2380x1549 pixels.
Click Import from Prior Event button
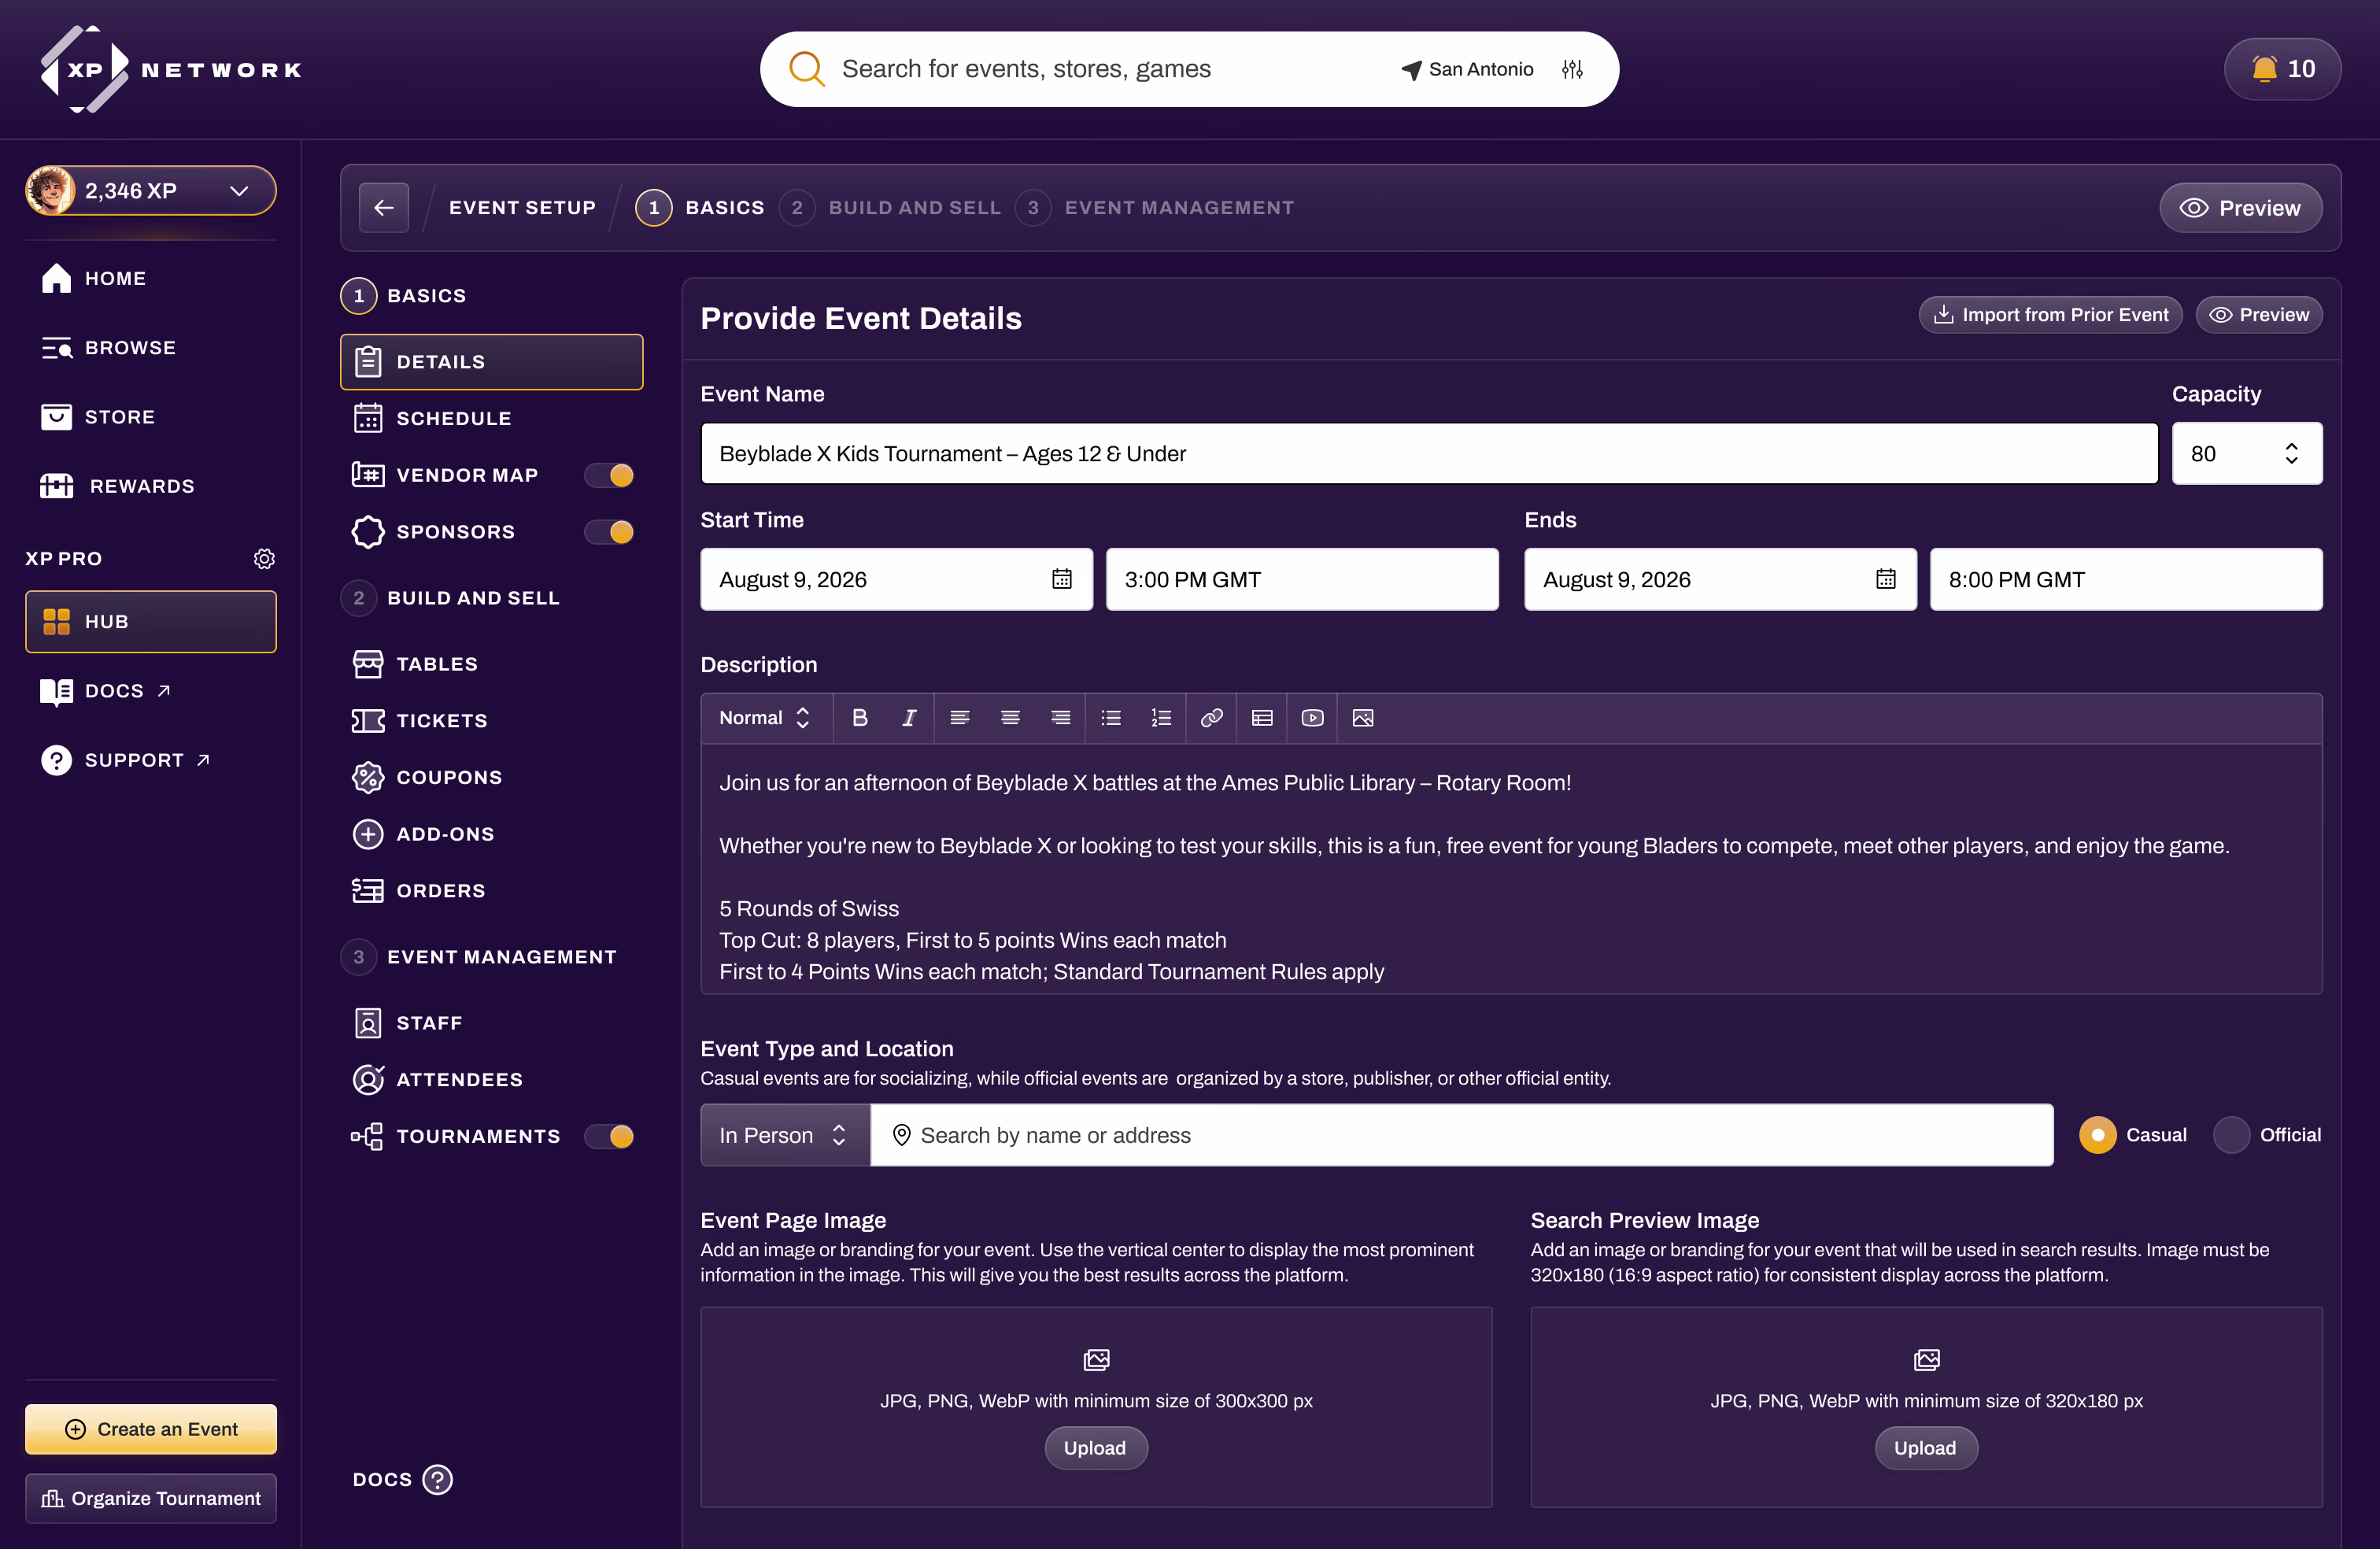coord(2051,315)
